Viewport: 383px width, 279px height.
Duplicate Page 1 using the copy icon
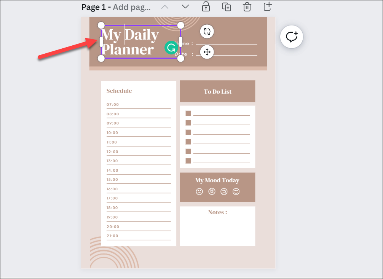(226, 6)
